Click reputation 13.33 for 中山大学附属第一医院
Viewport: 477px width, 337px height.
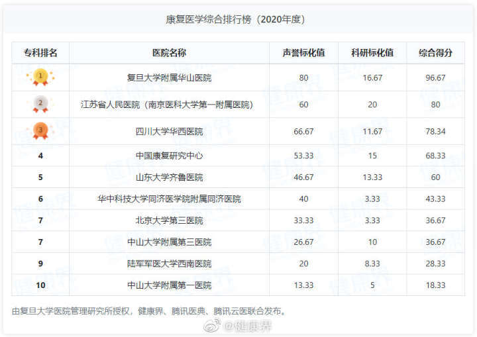(303, 285)
